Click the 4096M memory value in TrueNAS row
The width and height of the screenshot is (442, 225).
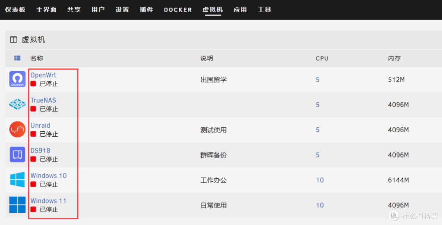398,105
